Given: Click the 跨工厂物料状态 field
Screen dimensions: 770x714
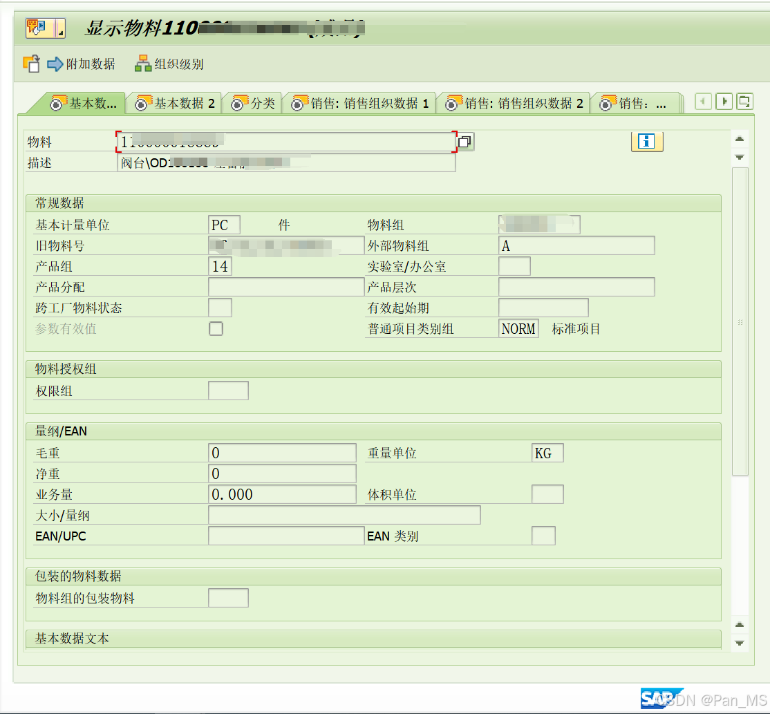Looking at the screenshot, I should [220, 308].
